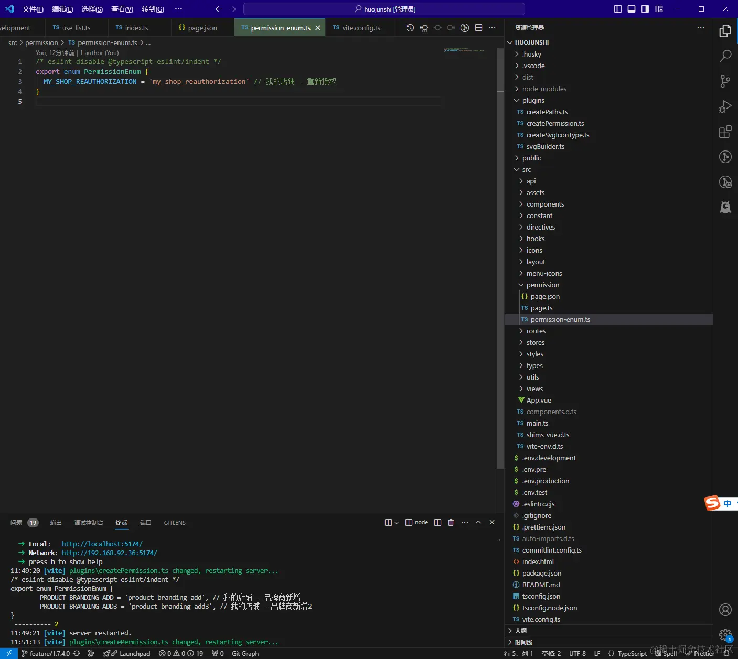The height and width of the screenshot is (659, 738).
Task: Maximize the terminal panel with the up chevron
Action: coord(478,522)
